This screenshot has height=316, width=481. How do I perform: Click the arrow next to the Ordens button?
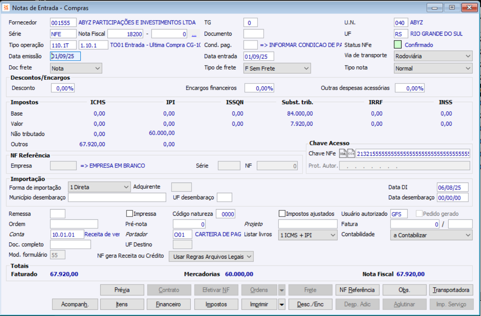click(282, 290)
